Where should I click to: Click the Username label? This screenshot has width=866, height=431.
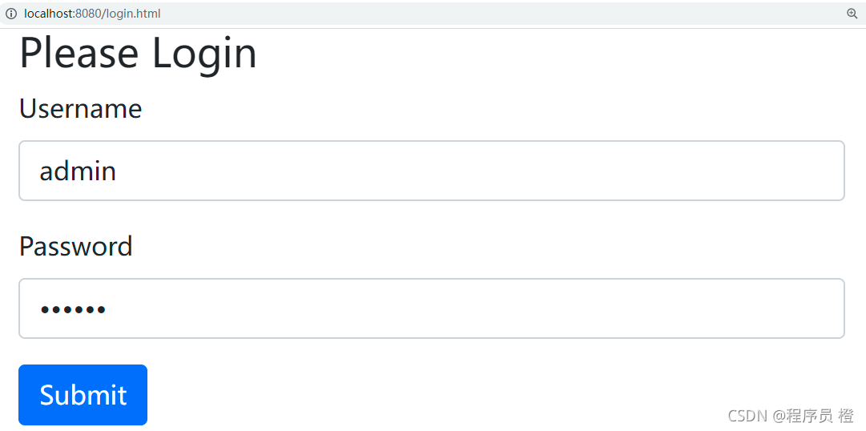(x=81, y=108)
